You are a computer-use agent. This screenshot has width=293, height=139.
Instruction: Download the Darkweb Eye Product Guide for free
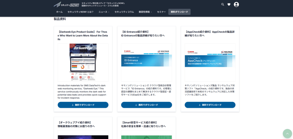coord(83,105)
